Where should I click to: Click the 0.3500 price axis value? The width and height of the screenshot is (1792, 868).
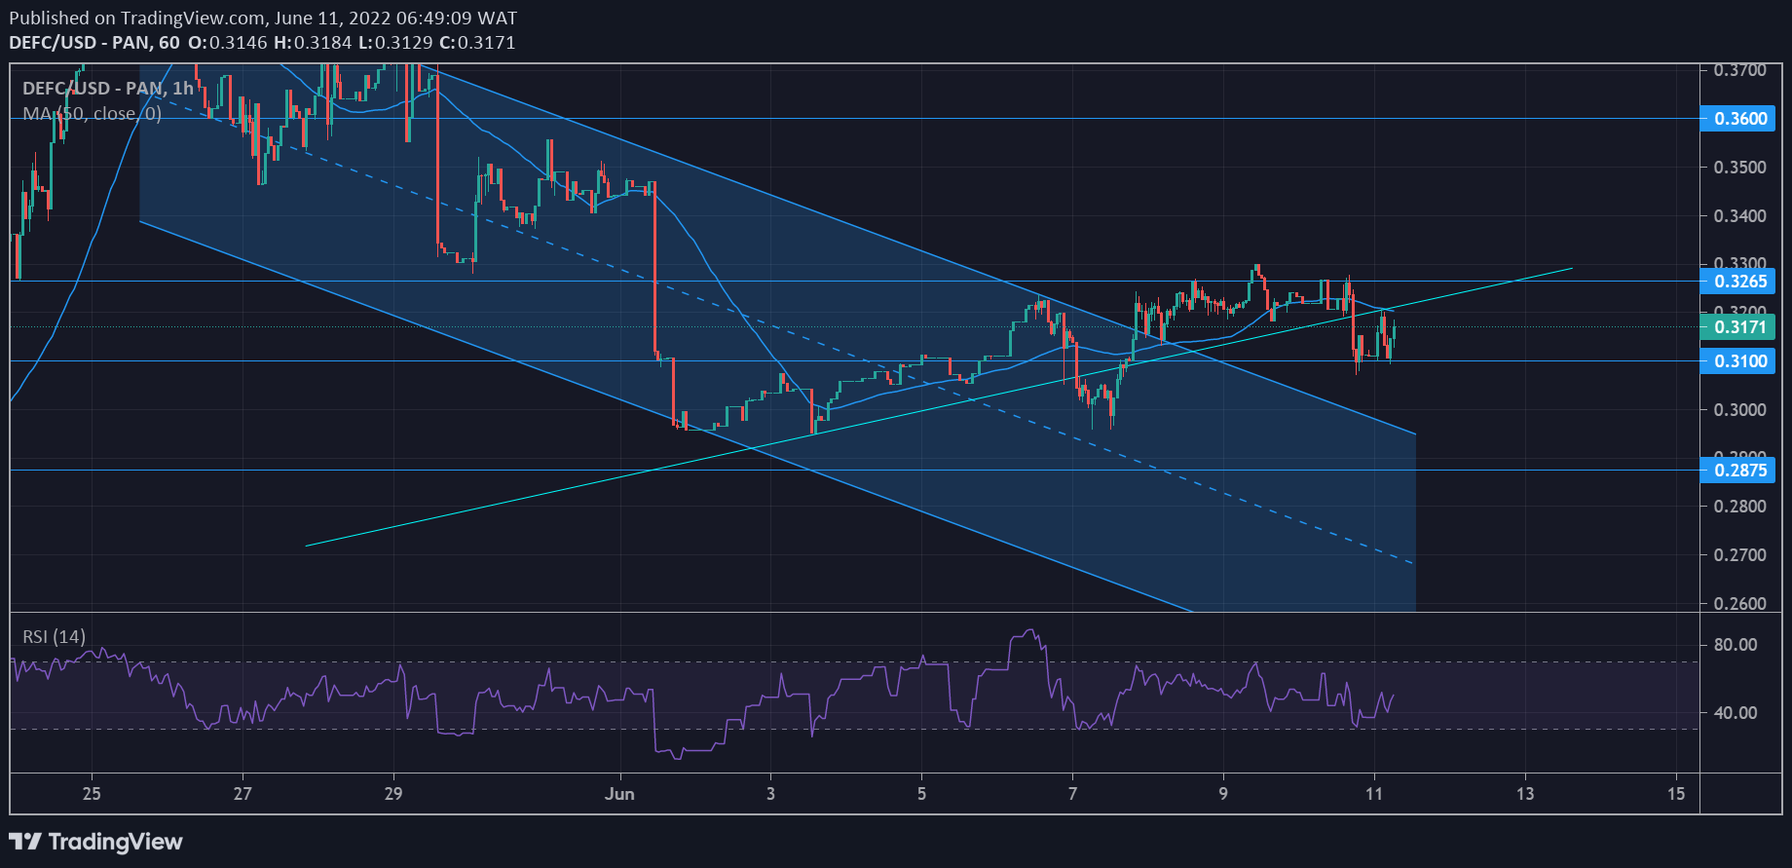pos(1740,168)
